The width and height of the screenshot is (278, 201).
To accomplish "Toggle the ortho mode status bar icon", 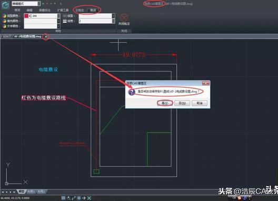I will point(74,198).
